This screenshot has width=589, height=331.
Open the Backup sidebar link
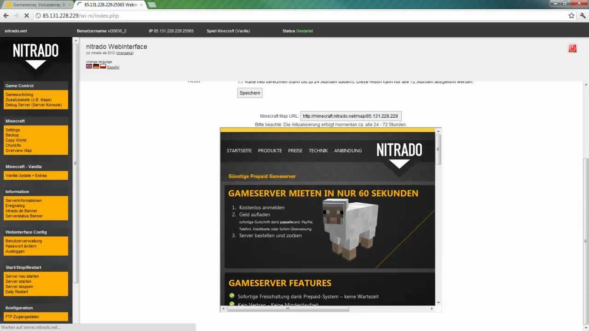12,135
